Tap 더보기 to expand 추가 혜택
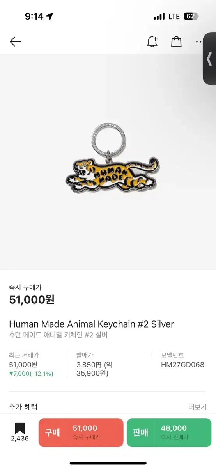The image size is (216, 469). 197,407
